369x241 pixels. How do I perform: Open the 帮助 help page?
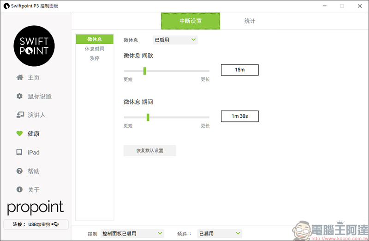(34, 171)
